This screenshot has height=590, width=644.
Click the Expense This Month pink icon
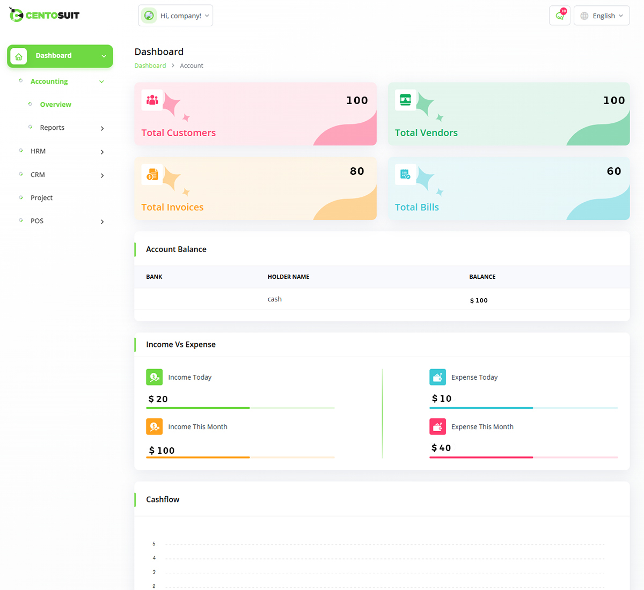tap(438, 426)
